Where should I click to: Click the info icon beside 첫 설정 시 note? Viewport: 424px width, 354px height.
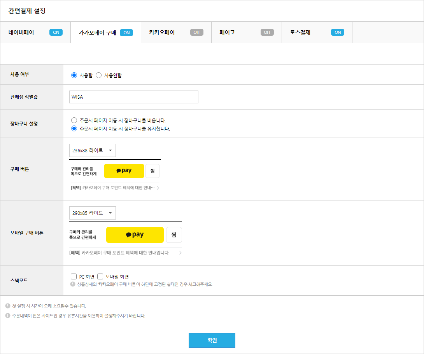point(8,306)
